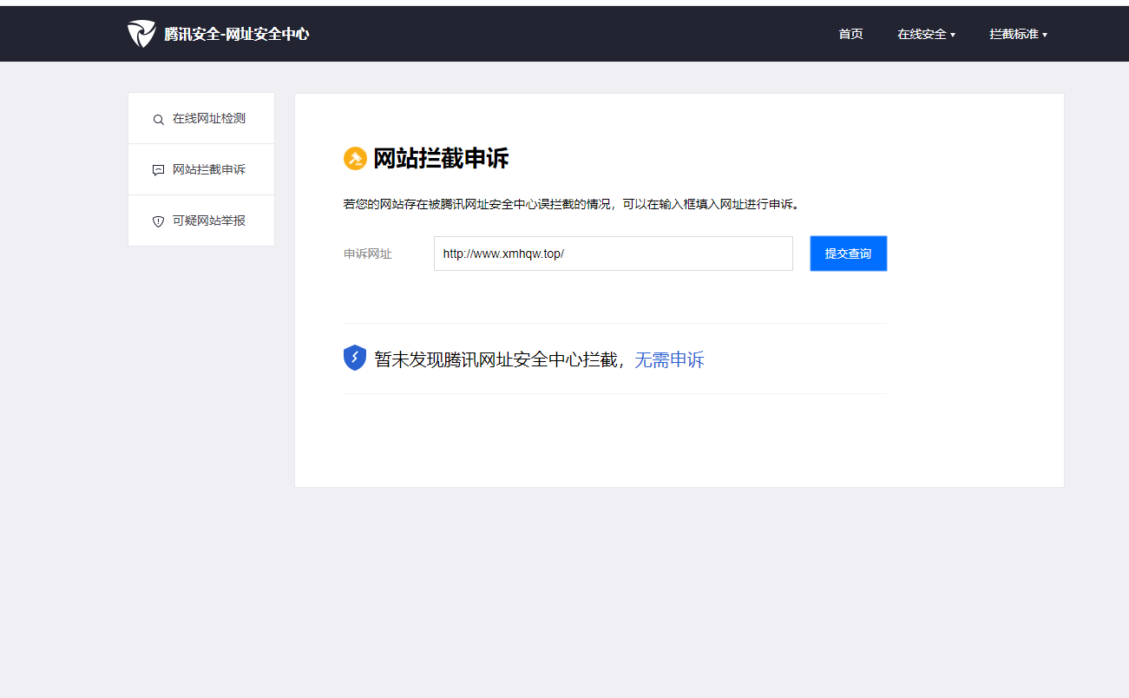Expand the 拦截标准 dropdown menu
This screenshot has height=698, width=1129.
(x=1018, y=34)
